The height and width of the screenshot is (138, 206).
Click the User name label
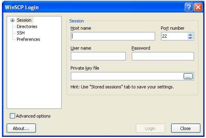(81, 48)
